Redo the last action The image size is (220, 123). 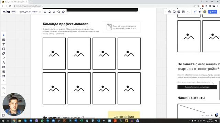click(x=4, y=93)
